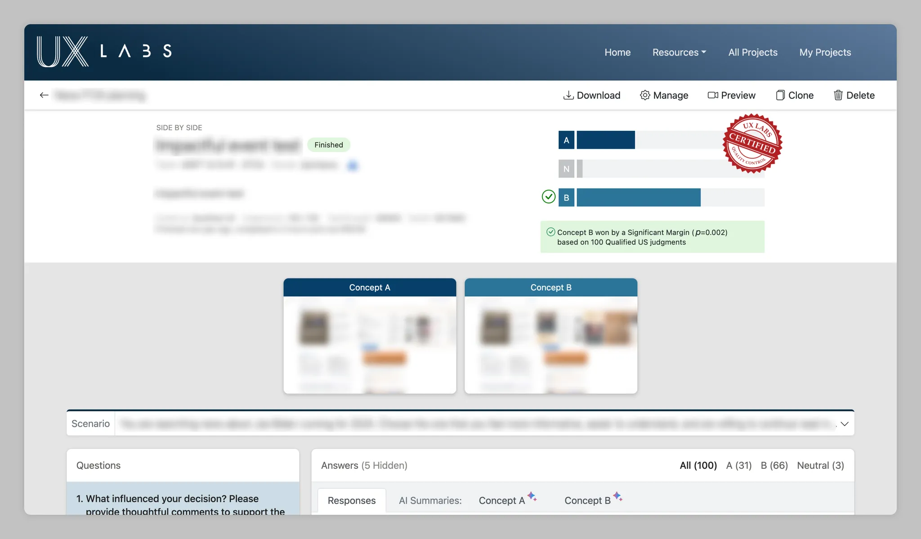Click the Clone copy icon
The width and height of the screenshot is (921, 539).
tap(780, 95)
